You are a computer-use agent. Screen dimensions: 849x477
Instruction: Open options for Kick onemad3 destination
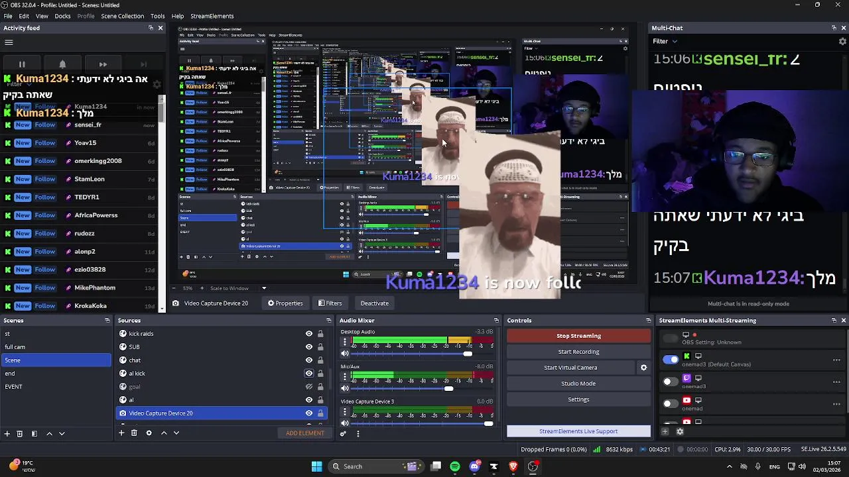836,360
